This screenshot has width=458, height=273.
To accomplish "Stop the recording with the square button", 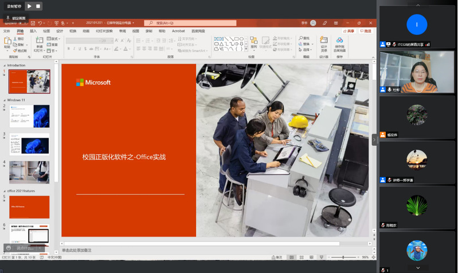I will pos(38,6).
